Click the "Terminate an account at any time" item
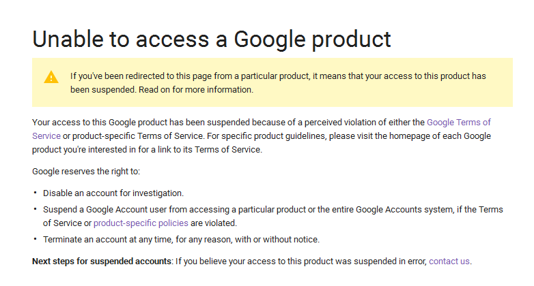Screen dimensions: 534x286 pos(181,239)
